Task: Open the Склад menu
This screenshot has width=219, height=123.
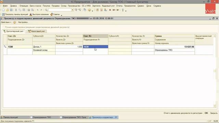Action: (64, 6)
